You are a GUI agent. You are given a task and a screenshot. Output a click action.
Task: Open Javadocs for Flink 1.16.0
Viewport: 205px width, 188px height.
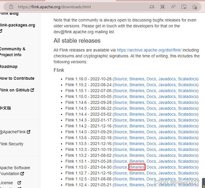(167, 79)
